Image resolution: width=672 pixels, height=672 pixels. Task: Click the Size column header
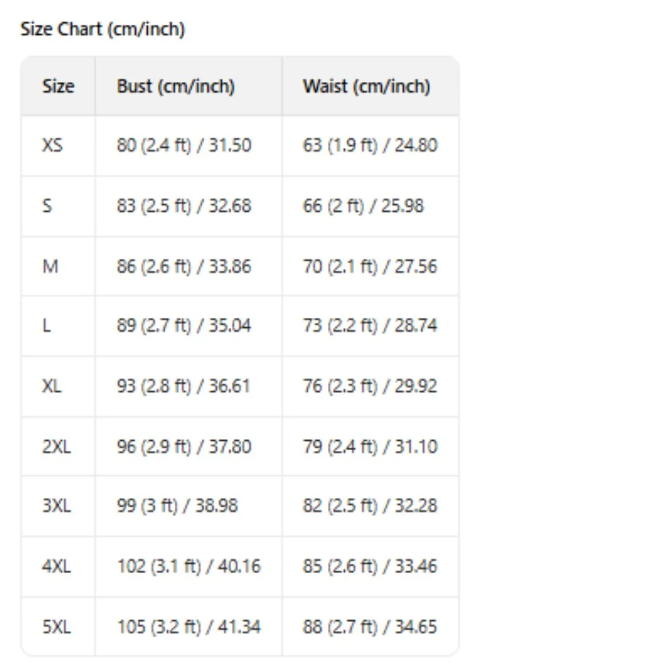(58, 87)
